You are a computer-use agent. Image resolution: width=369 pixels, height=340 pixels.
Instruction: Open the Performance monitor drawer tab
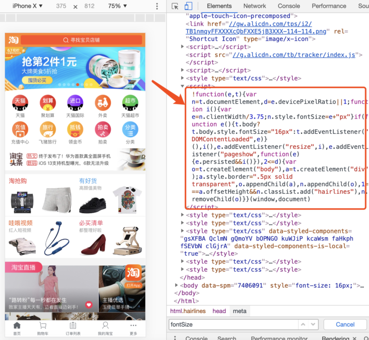(279, 338)
